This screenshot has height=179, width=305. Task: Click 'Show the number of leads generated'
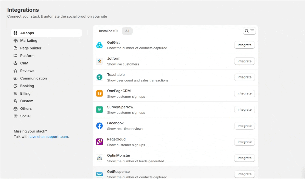(x=136, y=161)
